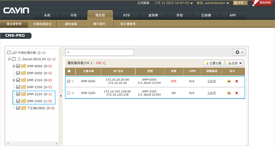Open the administrator account dropdown
Screen dimensions: 275x148
pos(228,3)
